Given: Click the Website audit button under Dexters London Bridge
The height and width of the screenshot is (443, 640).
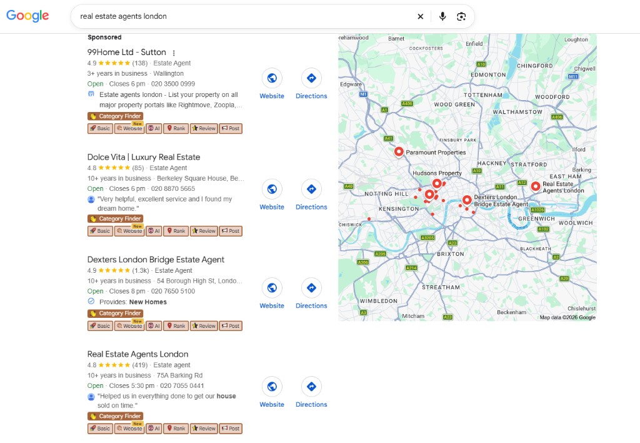Looking at the screenshot, I should tap(129, 326).
